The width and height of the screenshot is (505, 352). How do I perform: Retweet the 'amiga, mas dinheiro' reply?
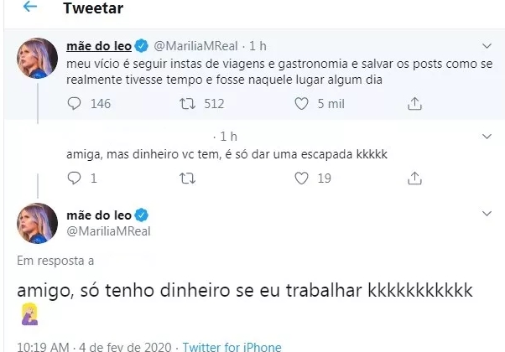[x=191, y=178]
